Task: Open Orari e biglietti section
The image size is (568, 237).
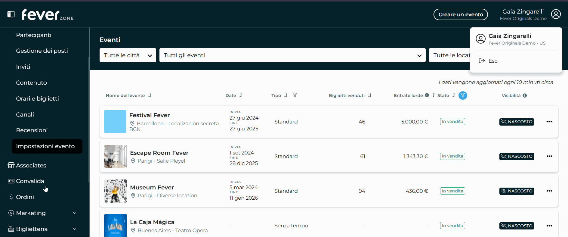Action: coord(38,98)
